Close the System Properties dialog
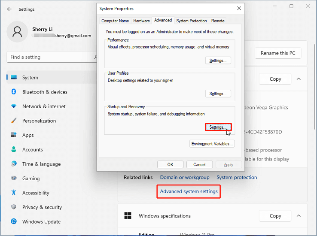Screen dimensions: 317x236 click(239, 8)
